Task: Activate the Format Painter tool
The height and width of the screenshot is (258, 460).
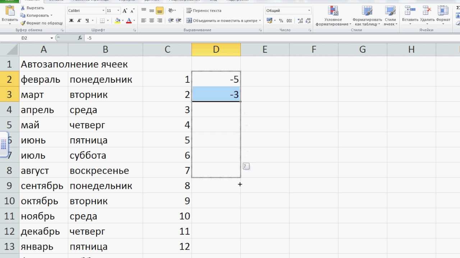Action: (24, 23)
